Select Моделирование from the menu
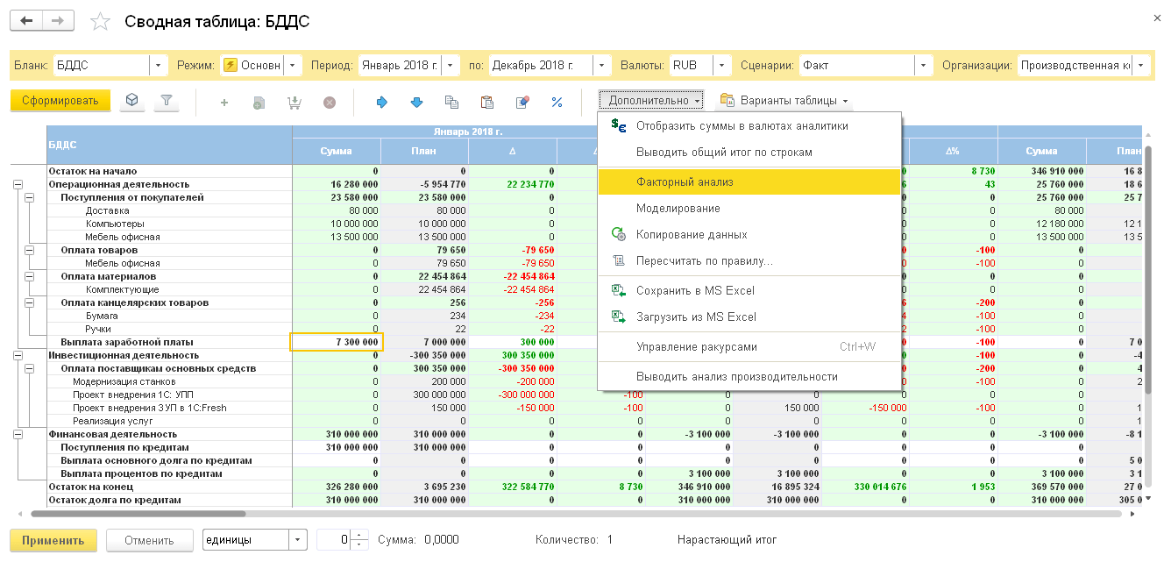Viewport: 1171px width, 562px height. tap(678, 209)
